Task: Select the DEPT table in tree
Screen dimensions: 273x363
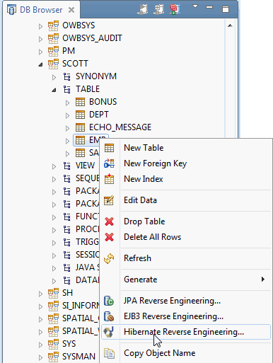Action: pyautogui.click(x=99, y=115)
